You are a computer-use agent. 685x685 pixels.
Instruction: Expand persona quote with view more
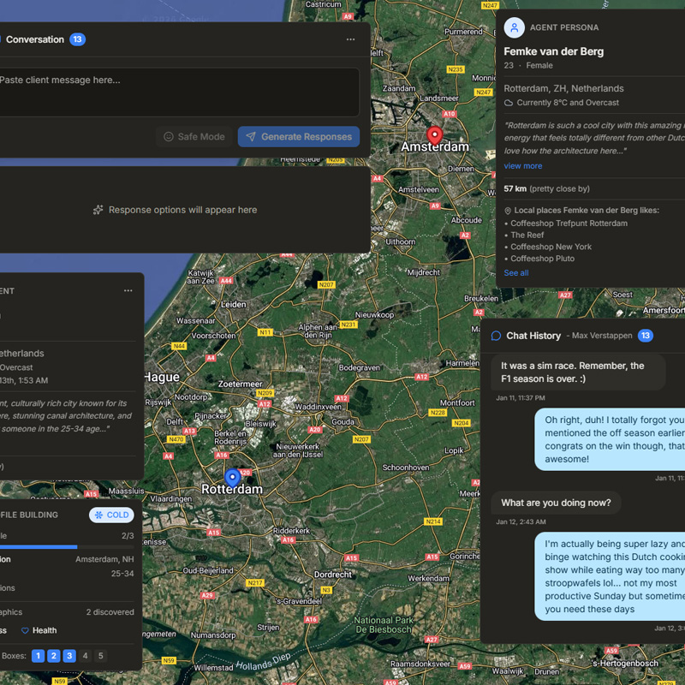click(522, 166)
